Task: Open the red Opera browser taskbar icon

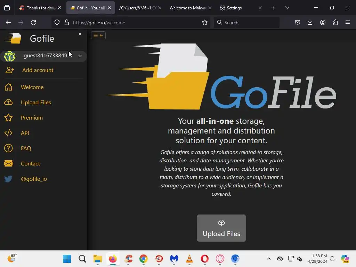Action: point(204,259)
